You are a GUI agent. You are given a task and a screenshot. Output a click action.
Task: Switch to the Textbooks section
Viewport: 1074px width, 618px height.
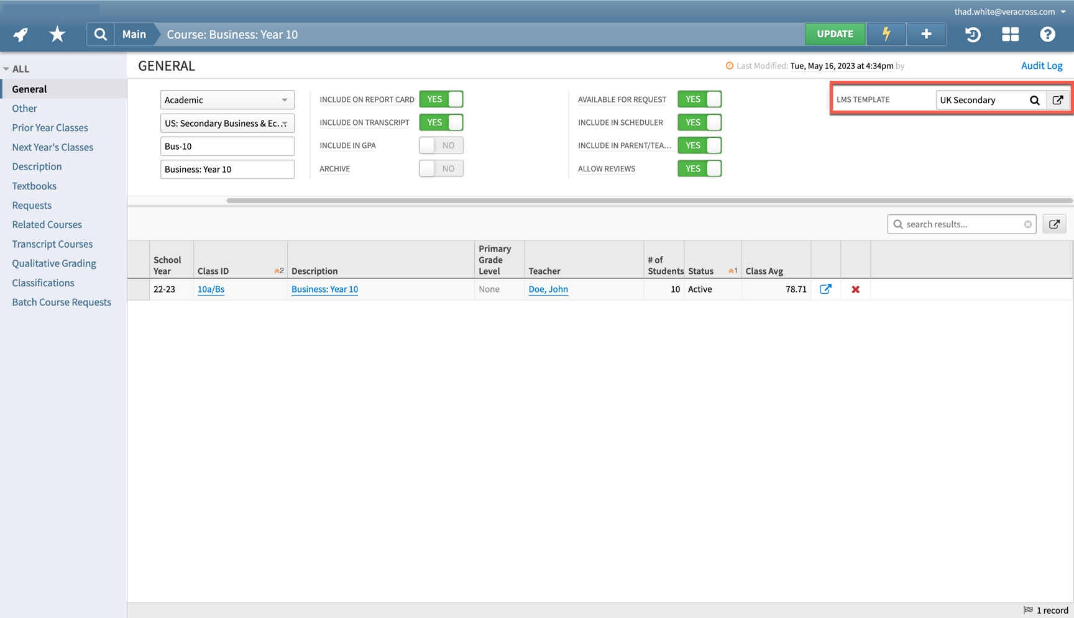pos(34,186)
